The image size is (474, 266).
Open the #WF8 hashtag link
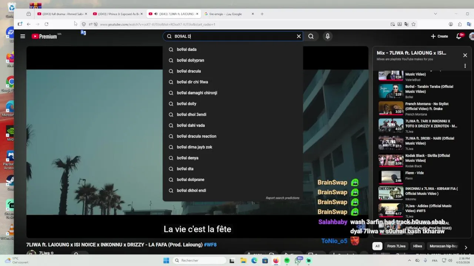210,245
